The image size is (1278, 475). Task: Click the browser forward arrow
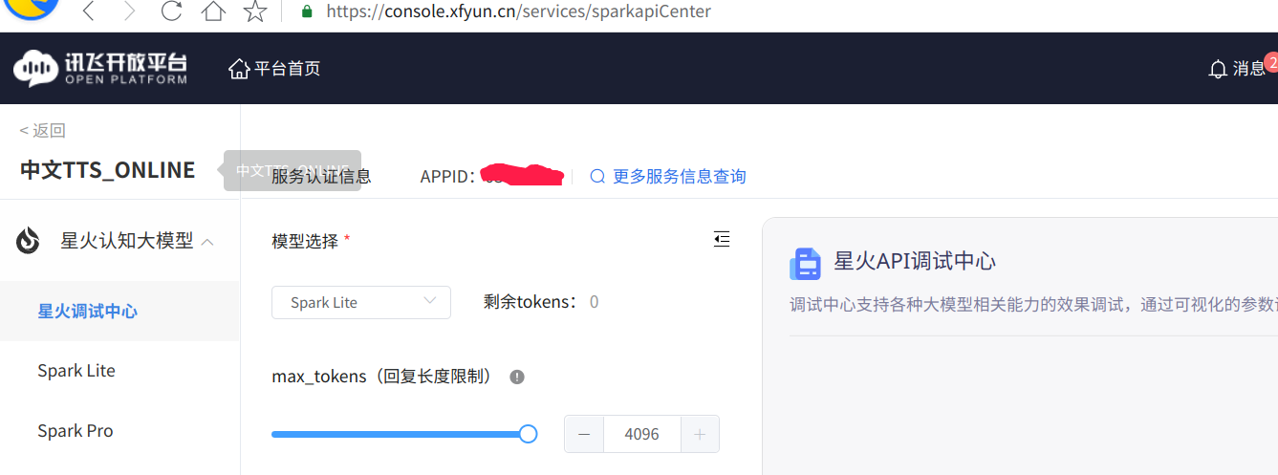130,12
